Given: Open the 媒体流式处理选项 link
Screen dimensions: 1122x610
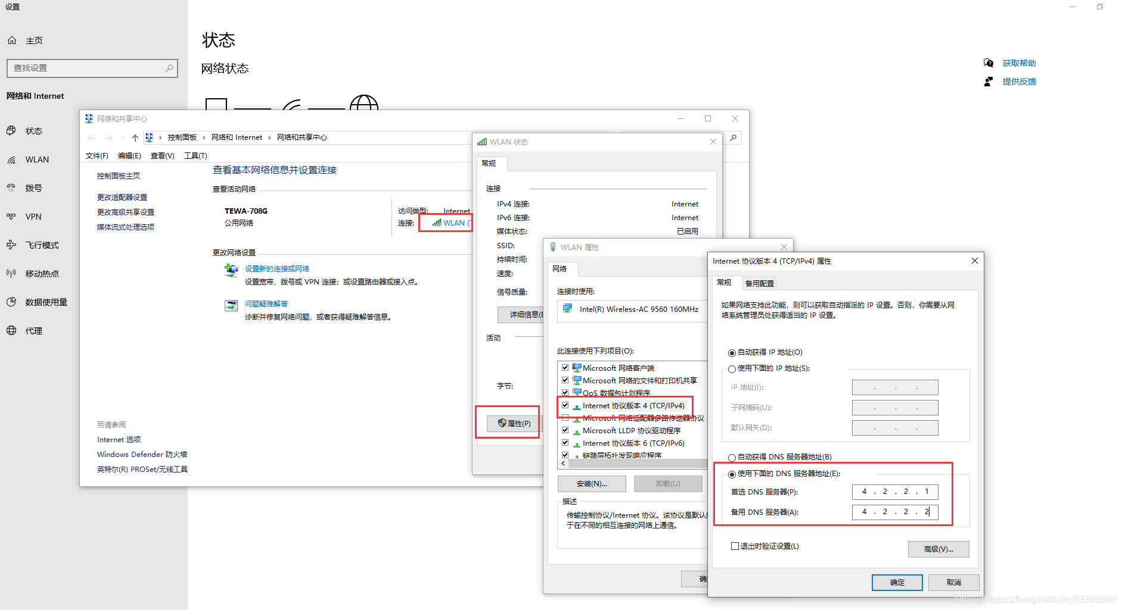Looking at the screenshot, I should coord(126,227).
